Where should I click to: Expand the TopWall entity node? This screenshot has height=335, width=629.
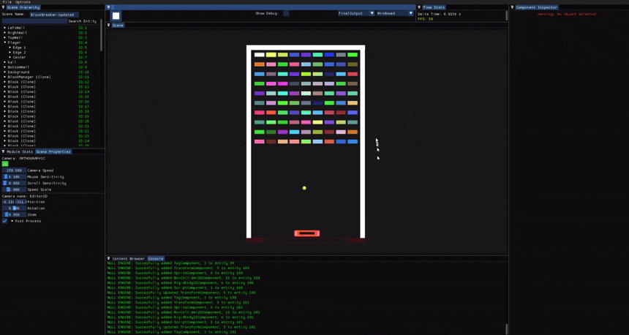(x=5, y=37)
